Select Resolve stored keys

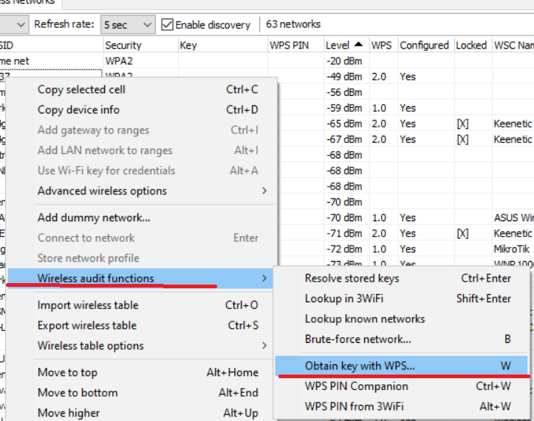pyautogui.click(x=352, y=279)
